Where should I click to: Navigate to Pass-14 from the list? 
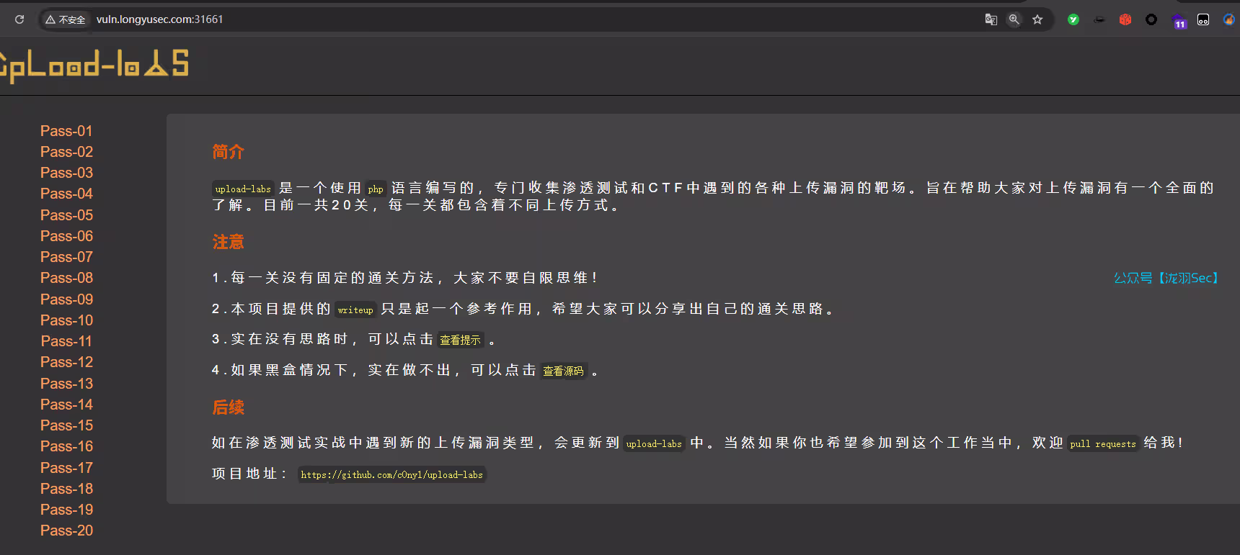66,405
